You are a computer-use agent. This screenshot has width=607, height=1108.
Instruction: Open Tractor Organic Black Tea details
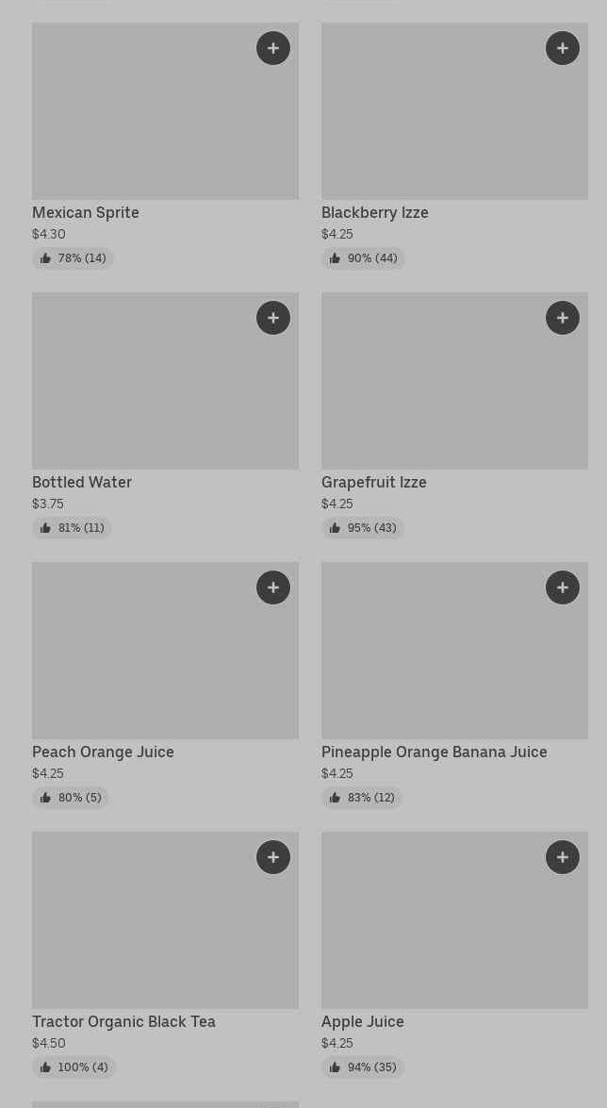pos(123,1022)
